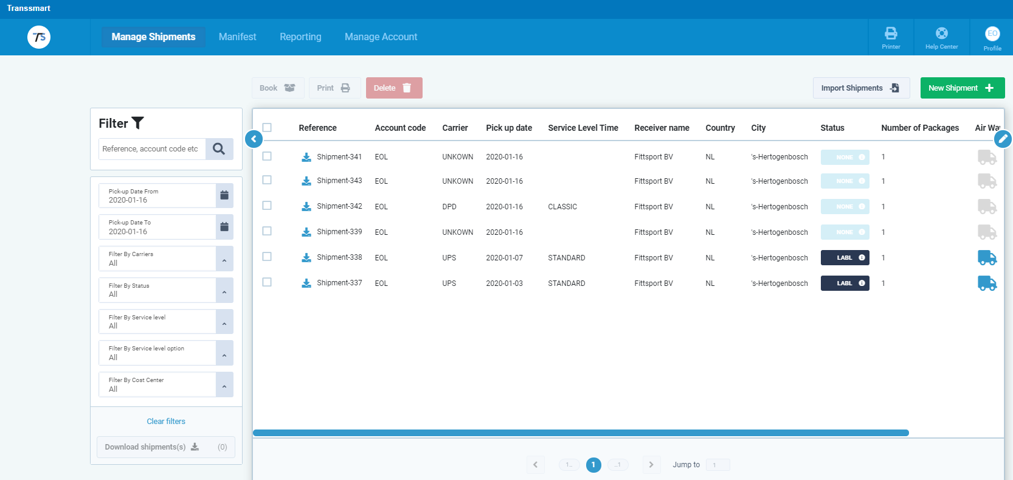Select all shipments via header checkbox
The height and width of the screenshot is (480, 1013).
point(267,128)
